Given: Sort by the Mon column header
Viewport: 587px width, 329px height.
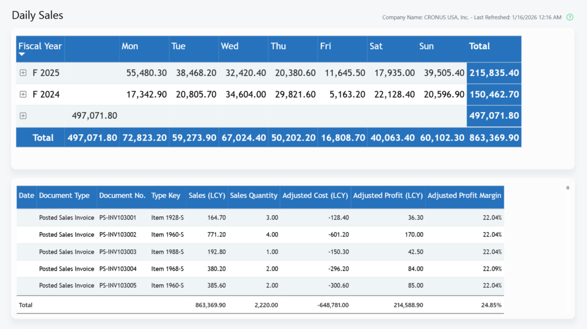Looking at the screenshot, I should click(x=130, y=47).
